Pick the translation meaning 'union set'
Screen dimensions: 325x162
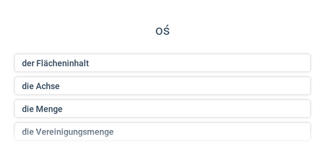[x=162, y=132]
